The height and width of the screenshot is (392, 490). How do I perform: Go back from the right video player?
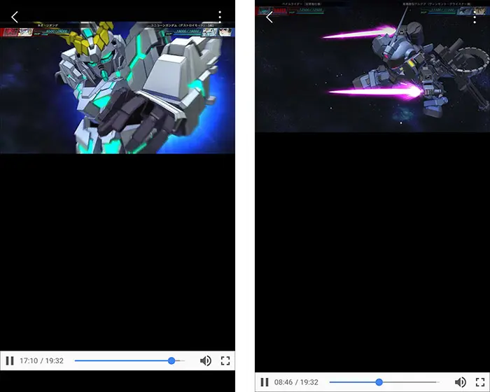[x=269, y=17]
